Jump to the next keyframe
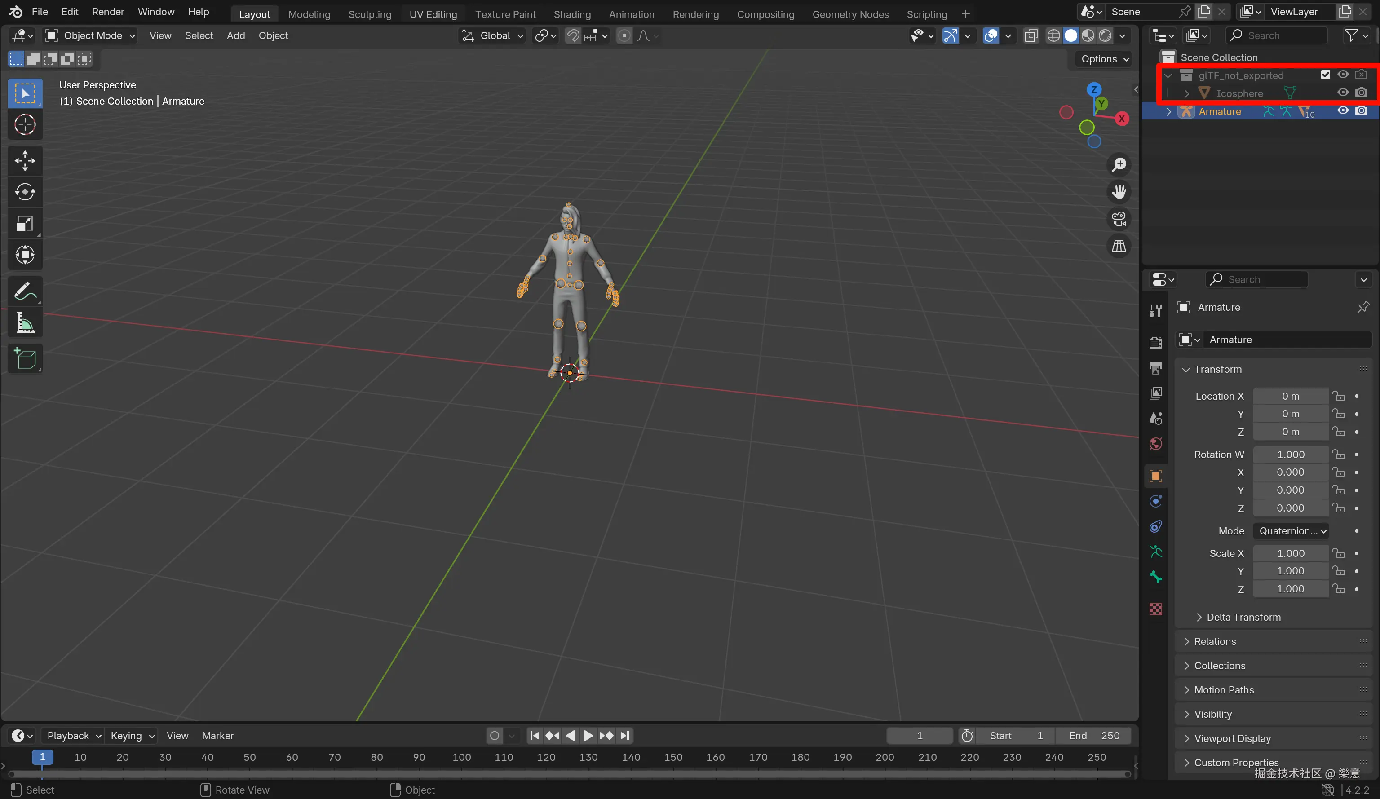Screen dimensions: 1380x799 click(606, 736)
